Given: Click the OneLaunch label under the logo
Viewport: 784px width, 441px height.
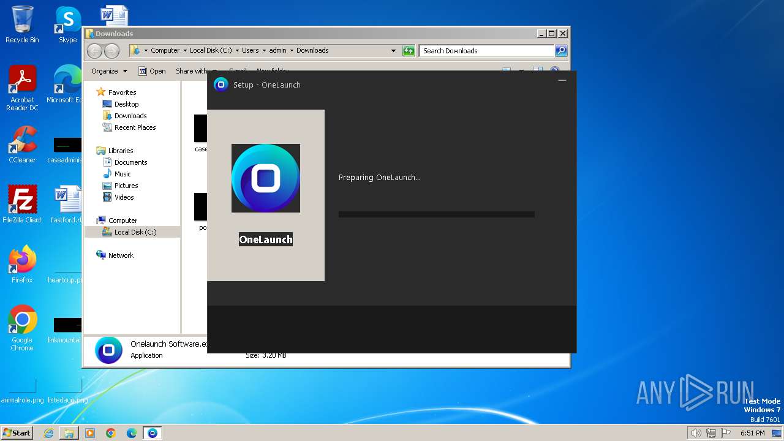Looking at the screenshot, I should (x=266, y=239).
